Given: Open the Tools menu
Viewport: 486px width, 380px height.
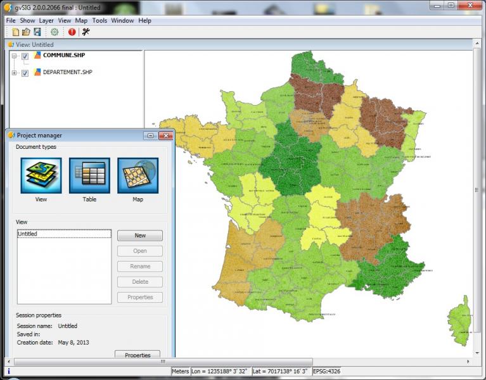Looking at the screenshot, I should click(99, 20).
